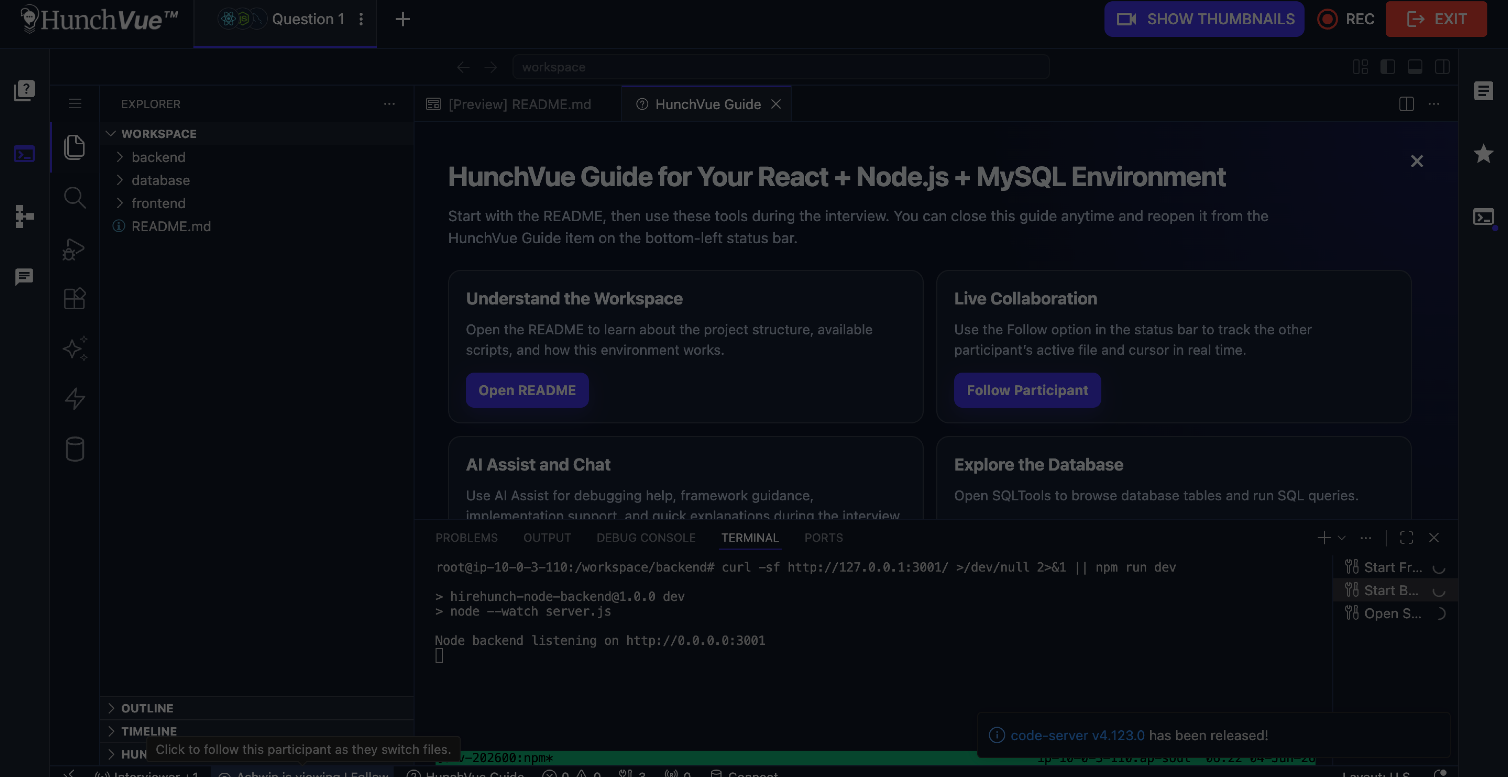
Task: Switch to the [Preview] README.md tab
Action: click(517, 104)
